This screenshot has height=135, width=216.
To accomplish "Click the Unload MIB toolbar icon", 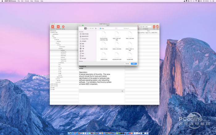I will coord(58,27).
